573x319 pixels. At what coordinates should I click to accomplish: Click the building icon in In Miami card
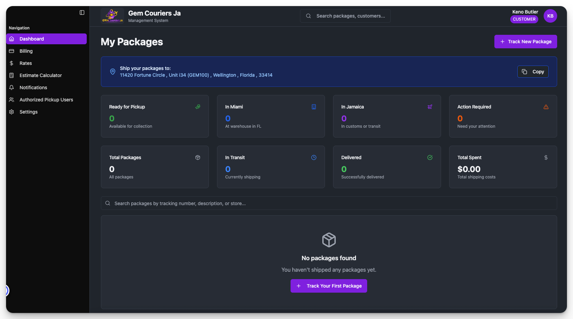[313, 107]
